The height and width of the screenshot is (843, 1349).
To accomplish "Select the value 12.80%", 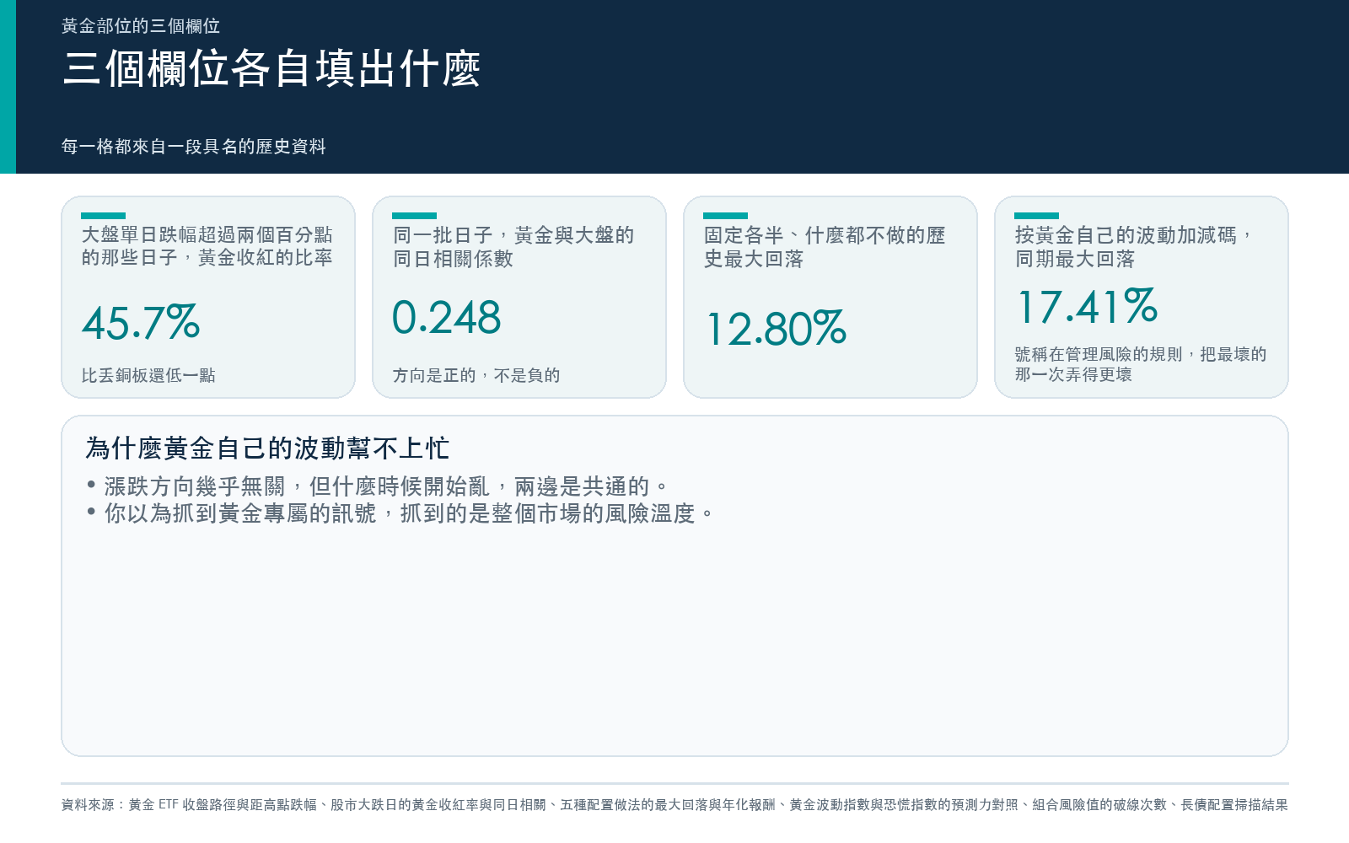I will click(x=776, y=329).
